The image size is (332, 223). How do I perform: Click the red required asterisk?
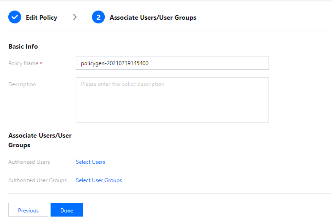(41, 63)
